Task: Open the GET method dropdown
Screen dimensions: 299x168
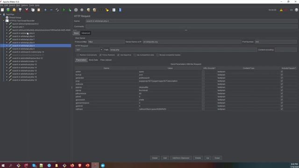Action: click(101, 50)
